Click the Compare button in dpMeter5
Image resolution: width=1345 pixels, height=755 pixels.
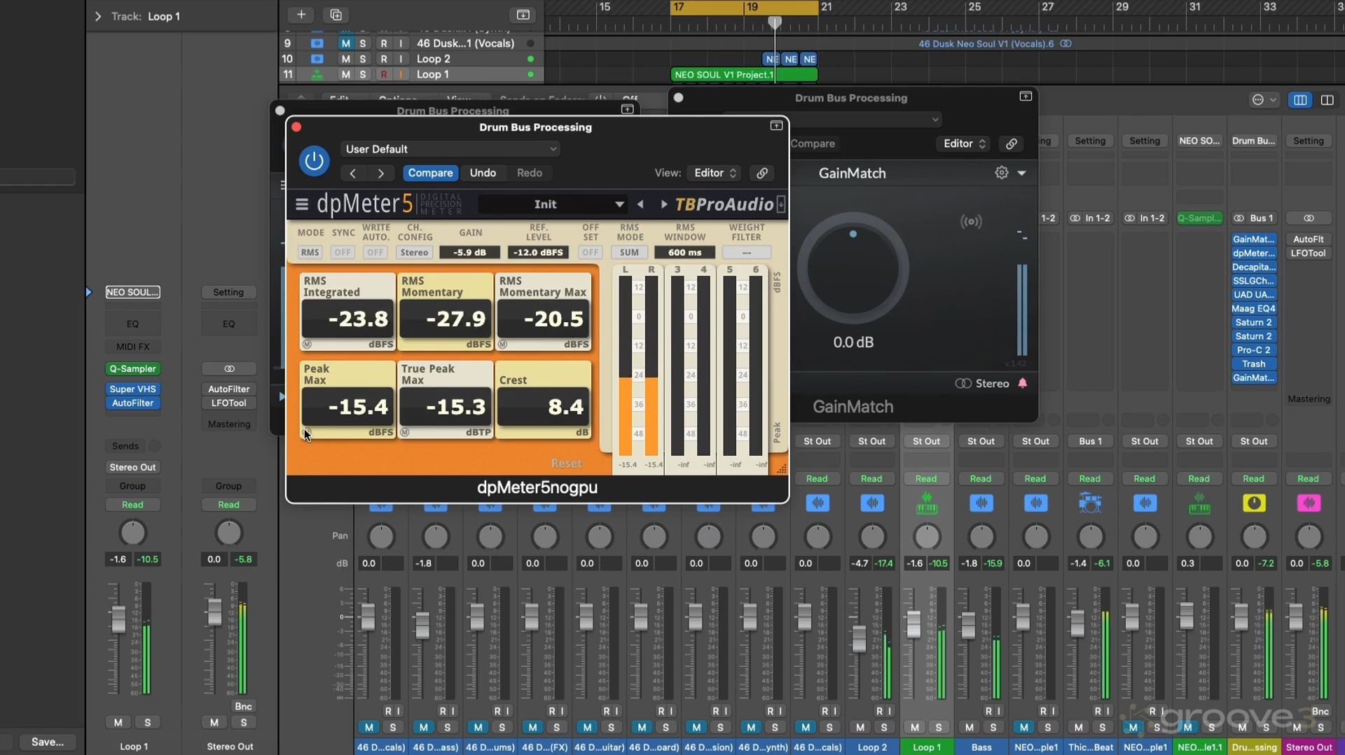[430, 173]
